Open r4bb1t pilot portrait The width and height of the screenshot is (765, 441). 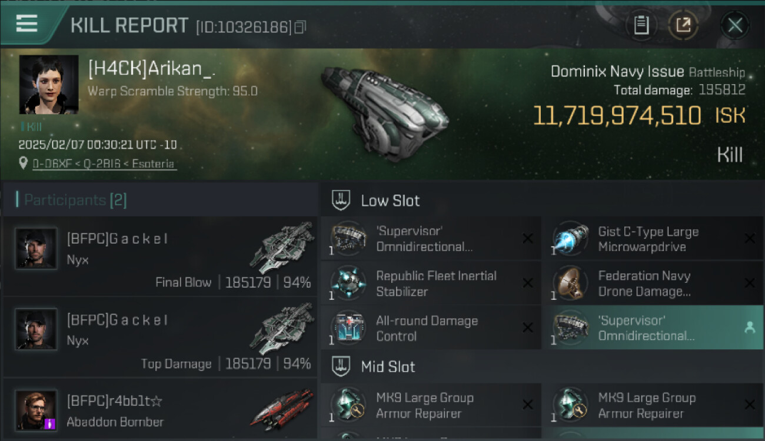pyautogui.click(x=36, y=409)
